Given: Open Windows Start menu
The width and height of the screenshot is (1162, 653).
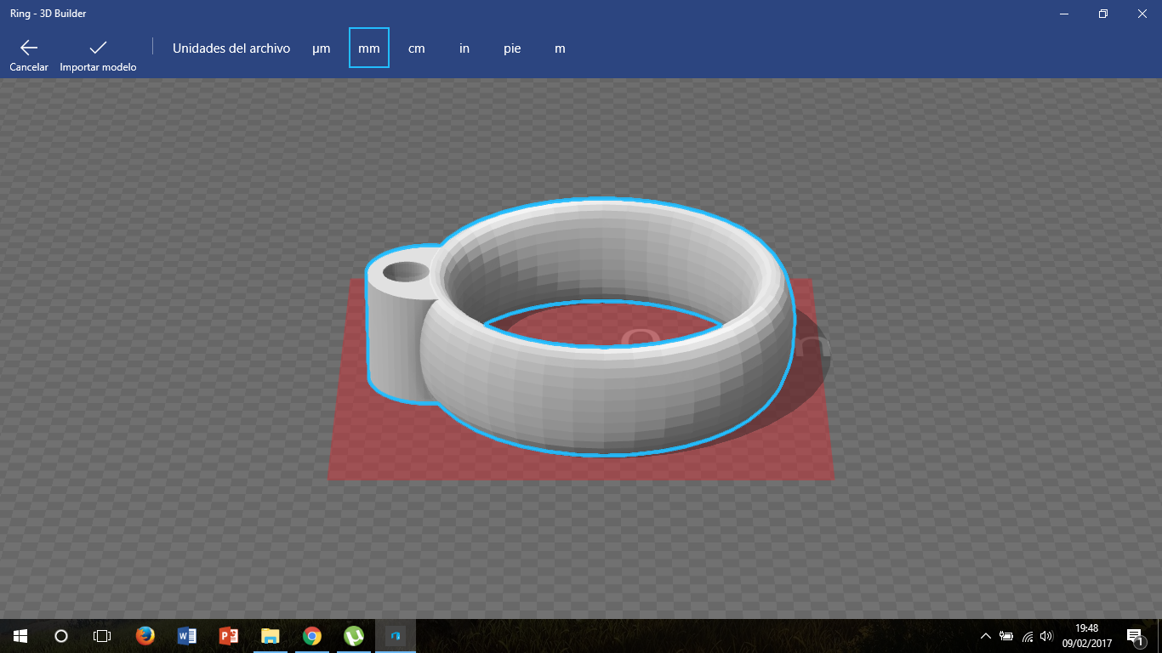Looking at the screenshot, I should [x=20, y=636].
